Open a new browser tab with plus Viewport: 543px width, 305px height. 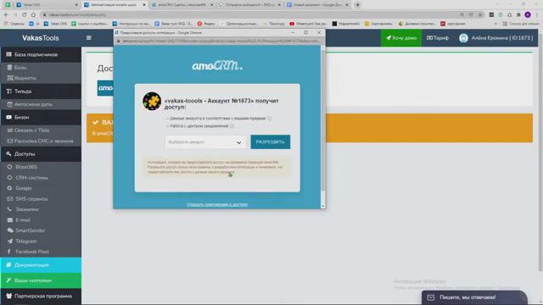tap(358, 5)
